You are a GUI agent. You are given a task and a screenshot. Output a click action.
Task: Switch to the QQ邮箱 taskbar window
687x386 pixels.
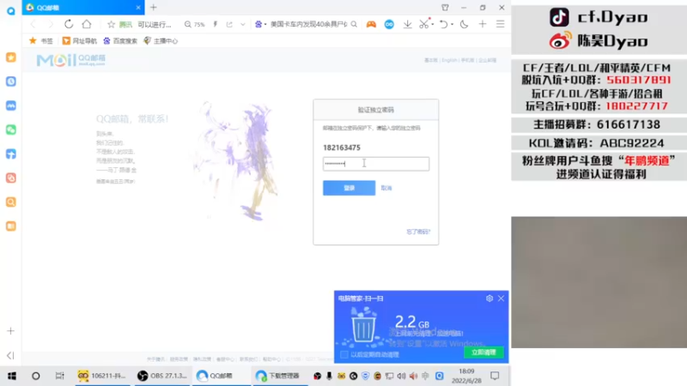pos(222,376)
